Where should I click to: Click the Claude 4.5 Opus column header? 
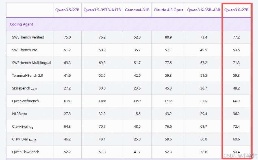[x=168, y=10]
